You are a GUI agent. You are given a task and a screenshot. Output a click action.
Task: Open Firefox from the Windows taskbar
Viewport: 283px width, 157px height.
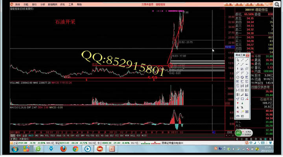[x=63, y=149]
